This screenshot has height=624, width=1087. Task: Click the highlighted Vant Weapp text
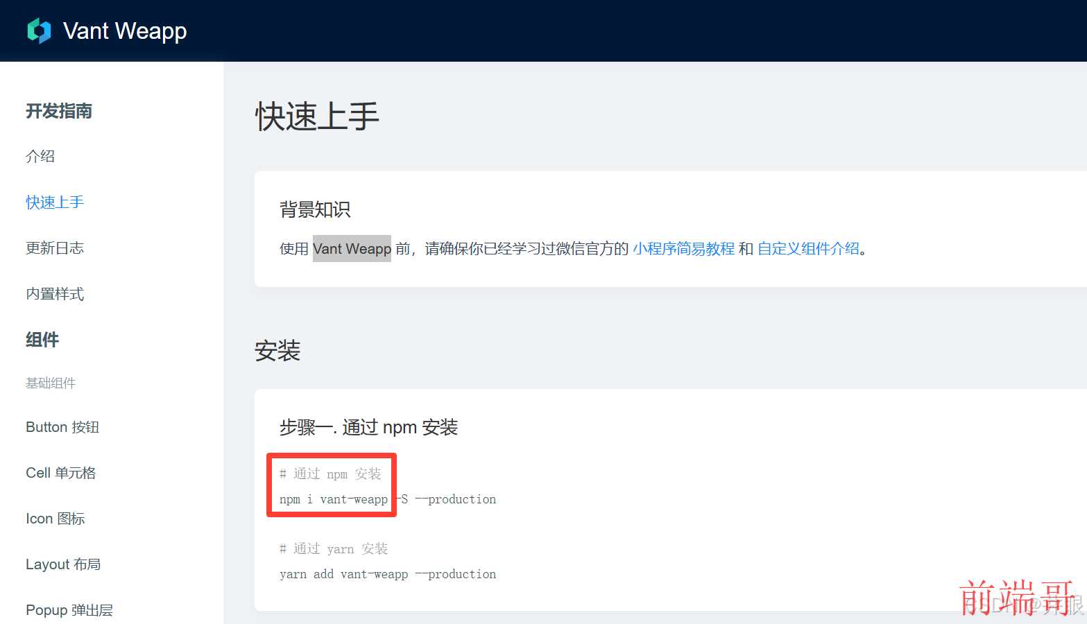point(352,249)
